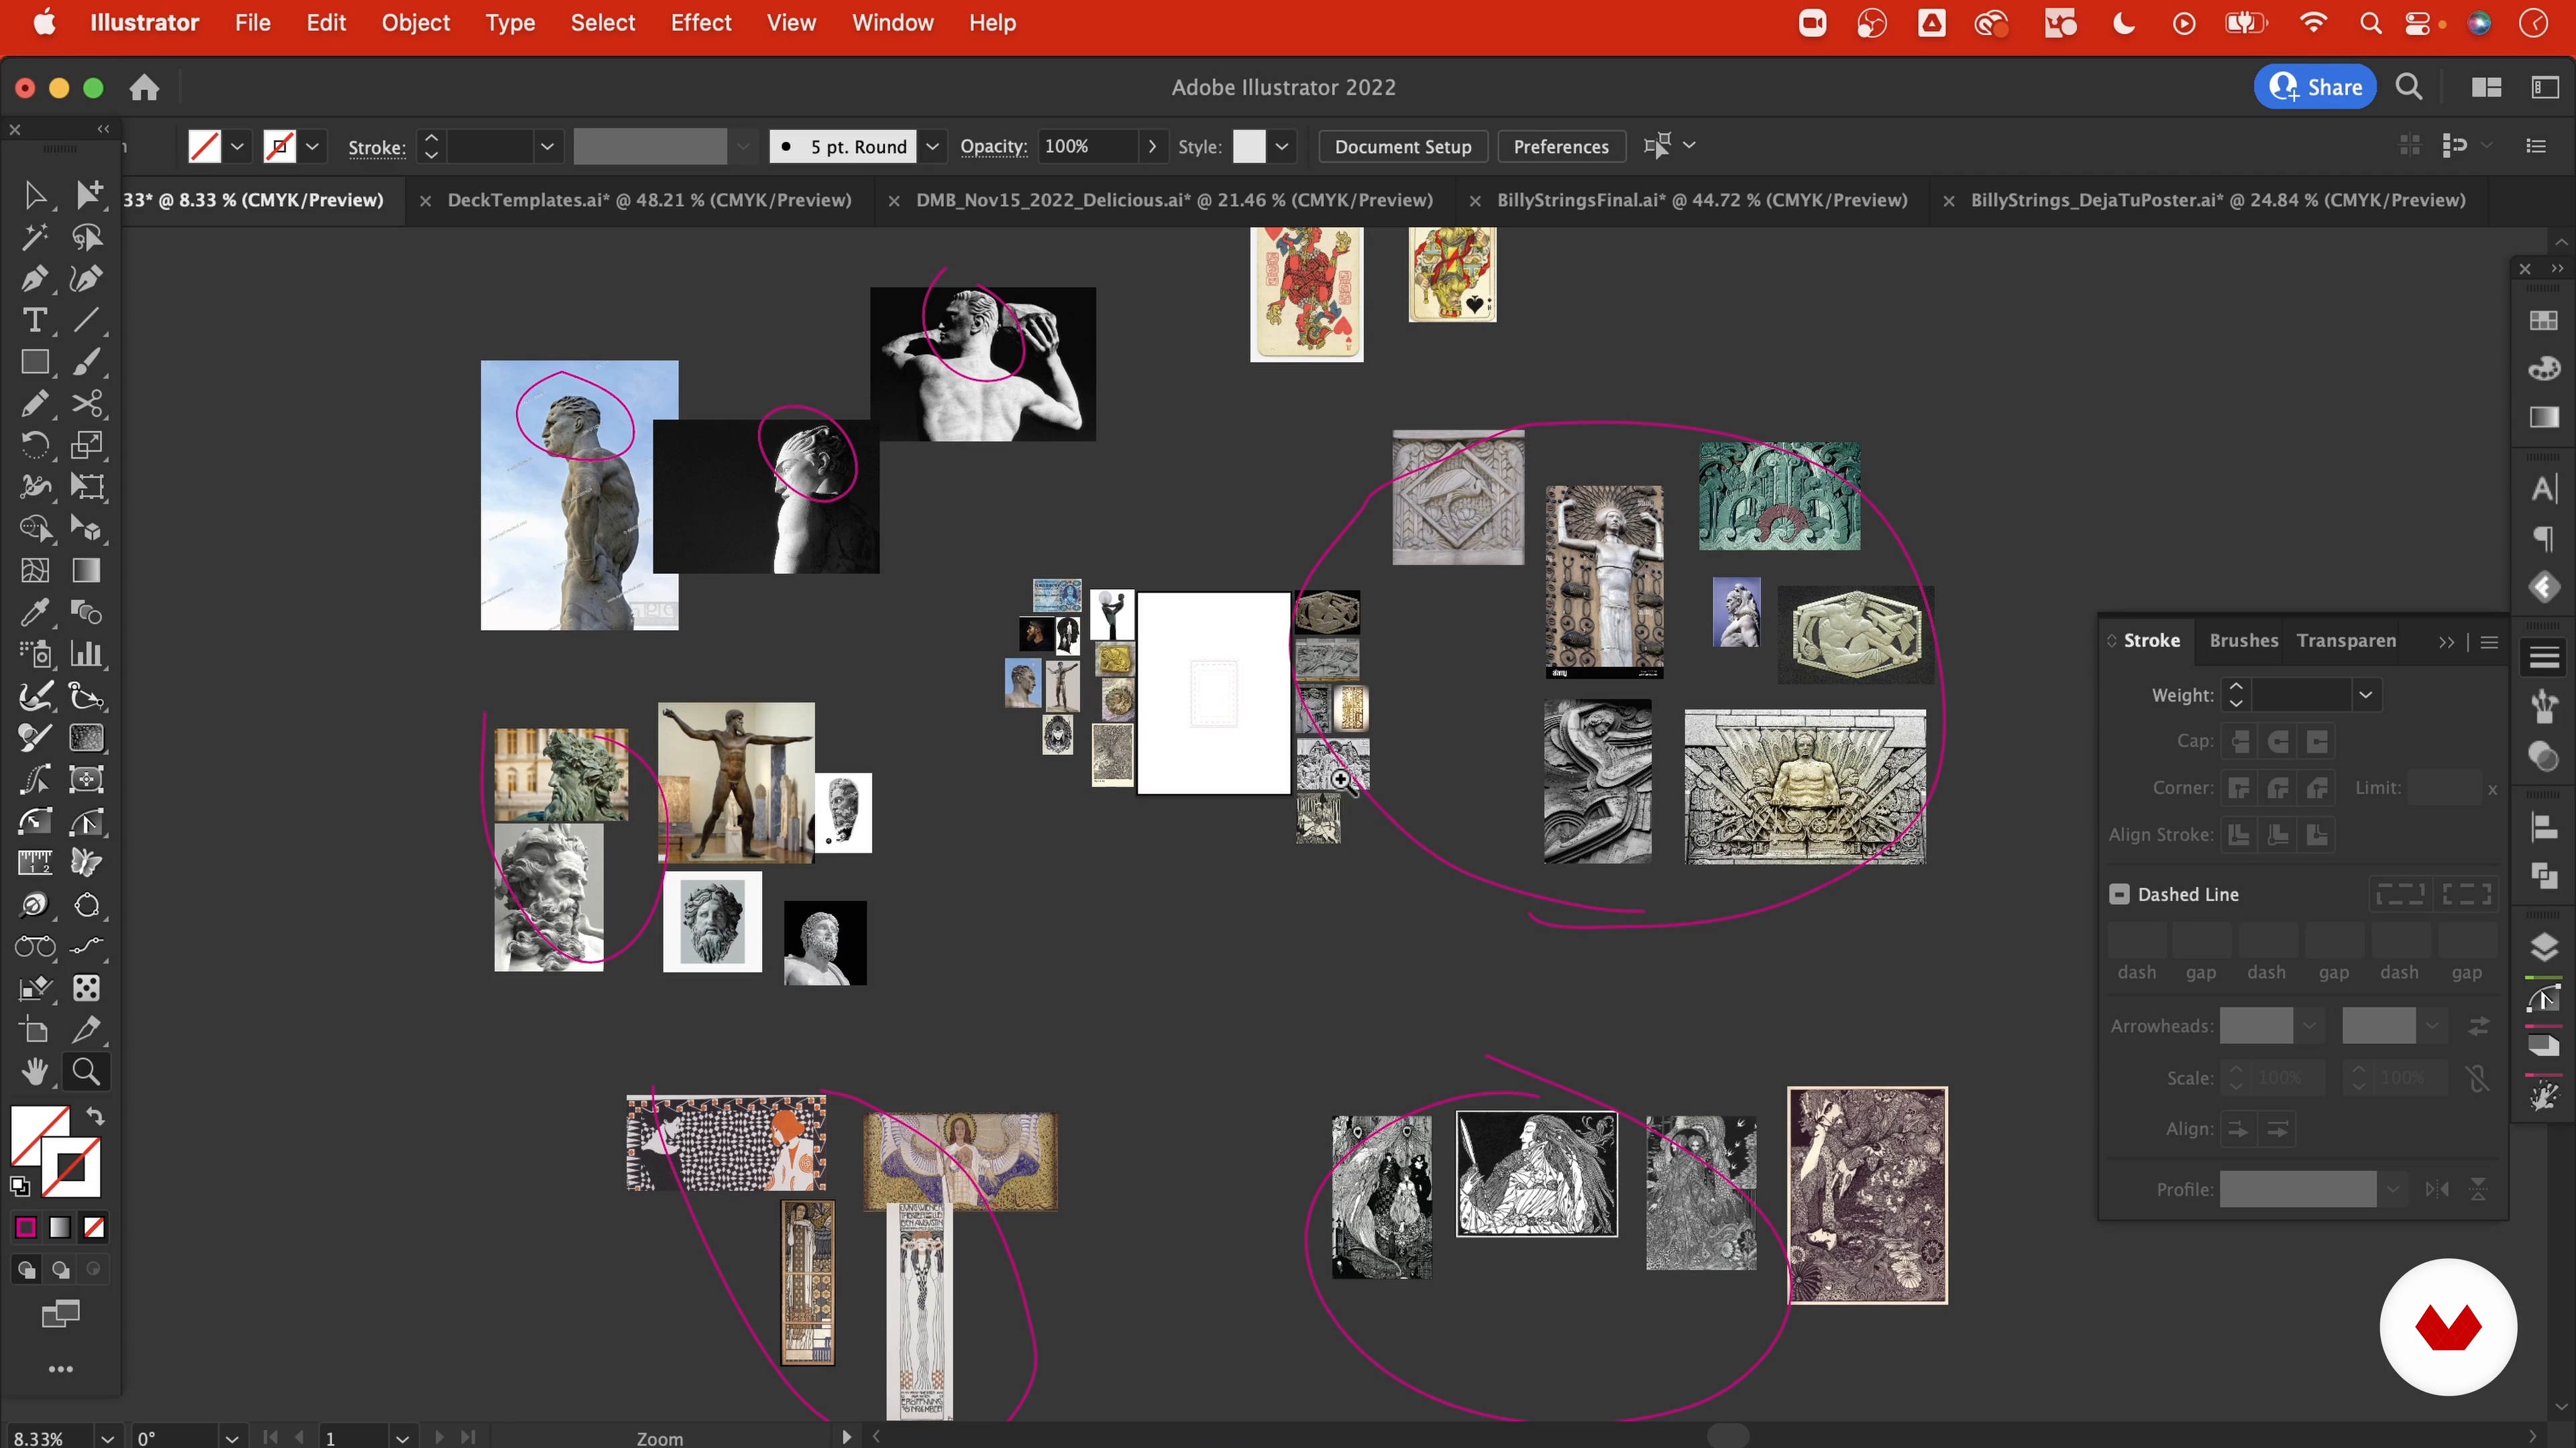
Task: Switch to the Brushes panel tab
Action: click(2243, 641)
